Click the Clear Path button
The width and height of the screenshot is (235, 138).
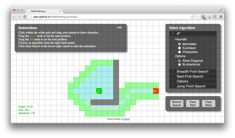pos(193,103)
